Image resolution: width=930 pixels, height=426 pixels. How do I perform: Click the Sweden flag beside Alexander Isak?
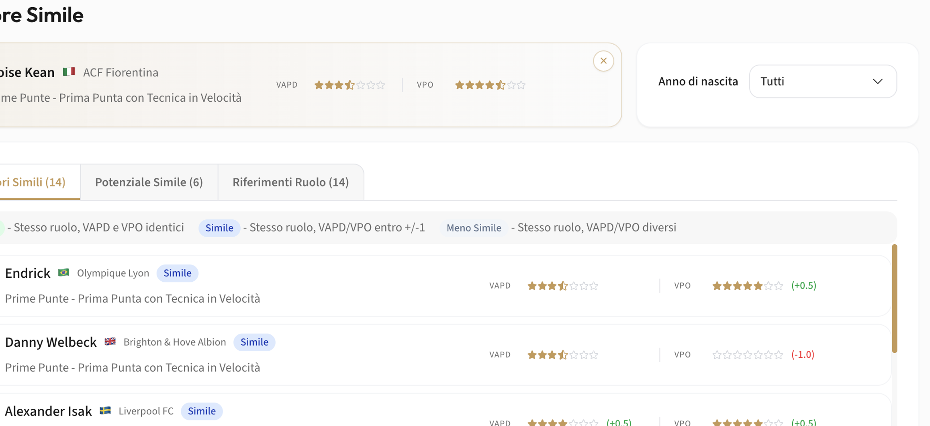(105, 411)
